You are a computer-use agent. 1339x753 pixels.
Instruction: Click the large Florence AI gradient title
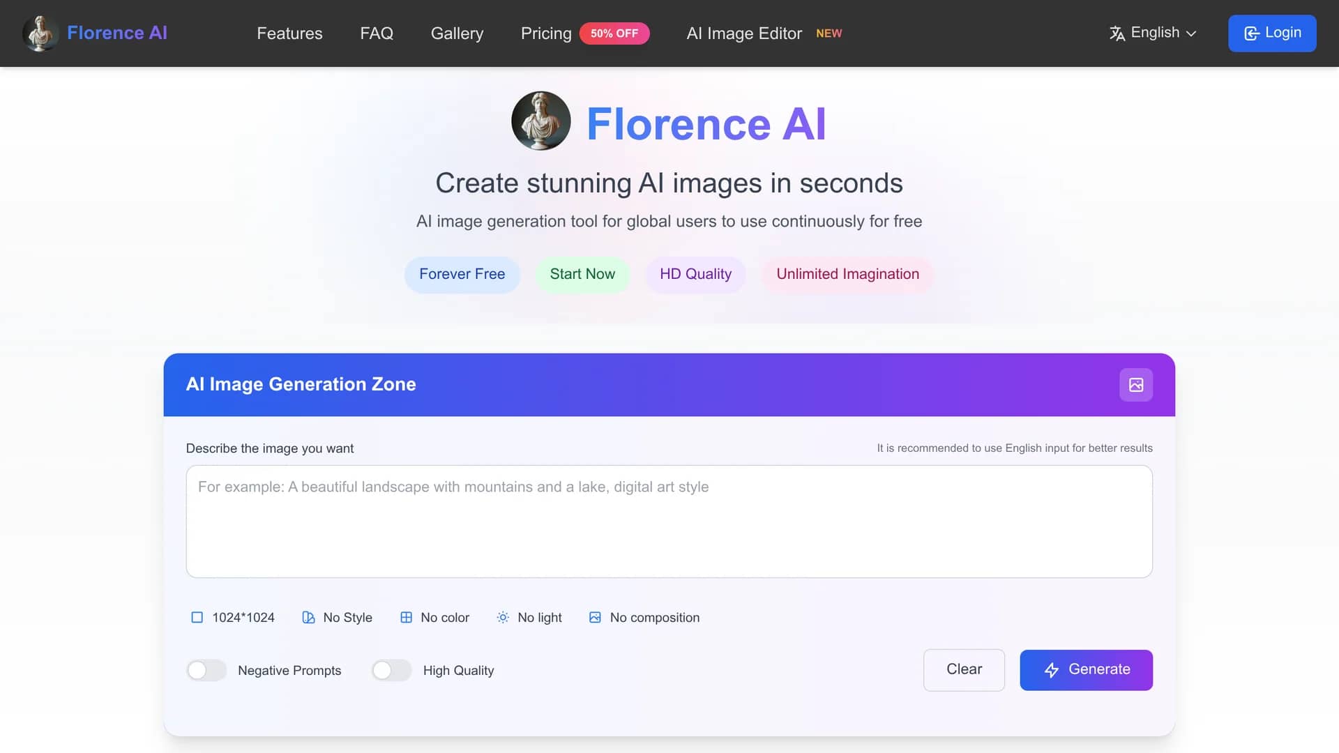pos(706,124)
